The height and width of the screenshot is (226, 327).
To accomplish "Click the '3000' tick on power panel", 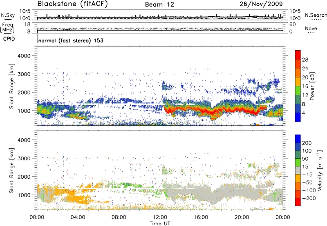I will [24, 74].
